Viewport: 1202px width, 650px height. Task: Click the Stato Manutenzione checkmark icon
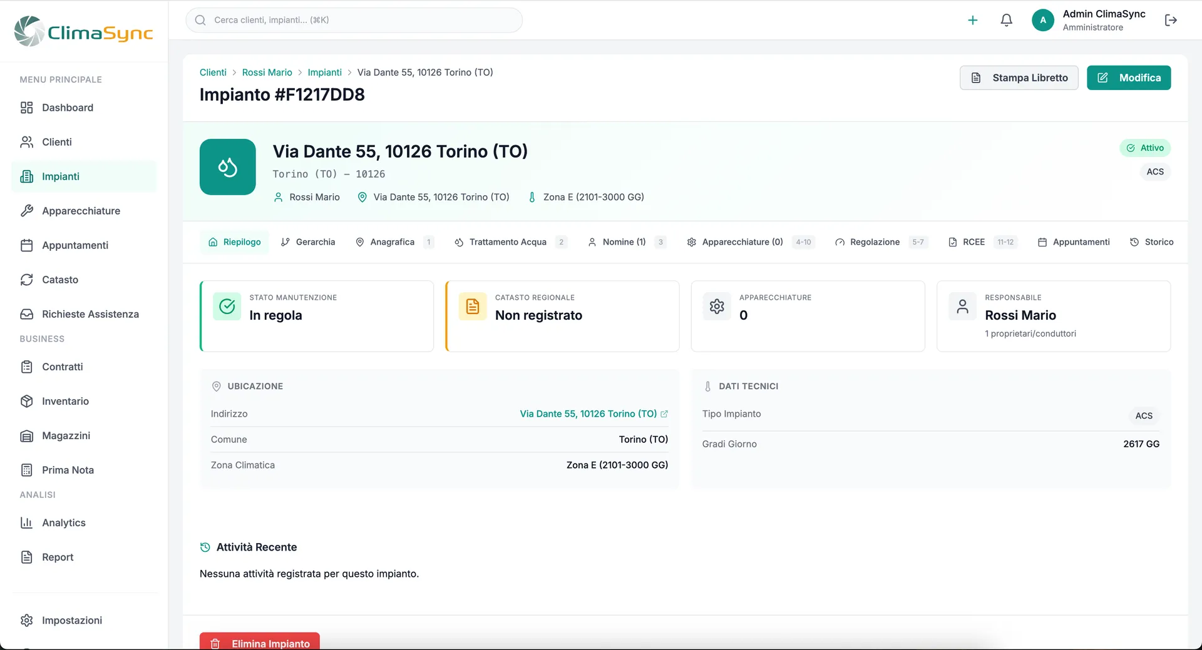(227, 306)
